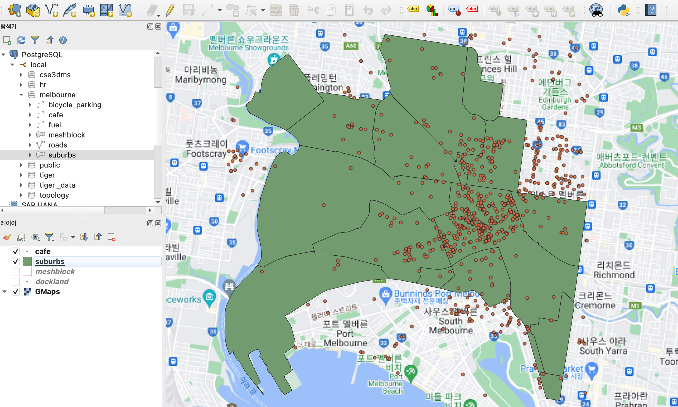
Task: Toggle editing mode with the pencil icon
Action: [170, 10]
